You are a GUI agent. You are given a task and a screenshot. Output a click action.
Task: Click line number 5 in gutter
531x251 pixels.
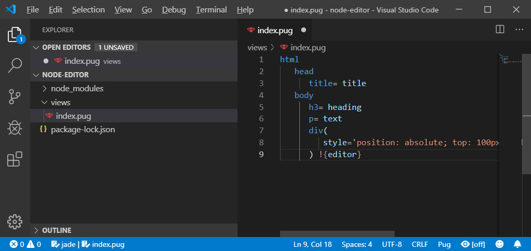coord(261,107)
